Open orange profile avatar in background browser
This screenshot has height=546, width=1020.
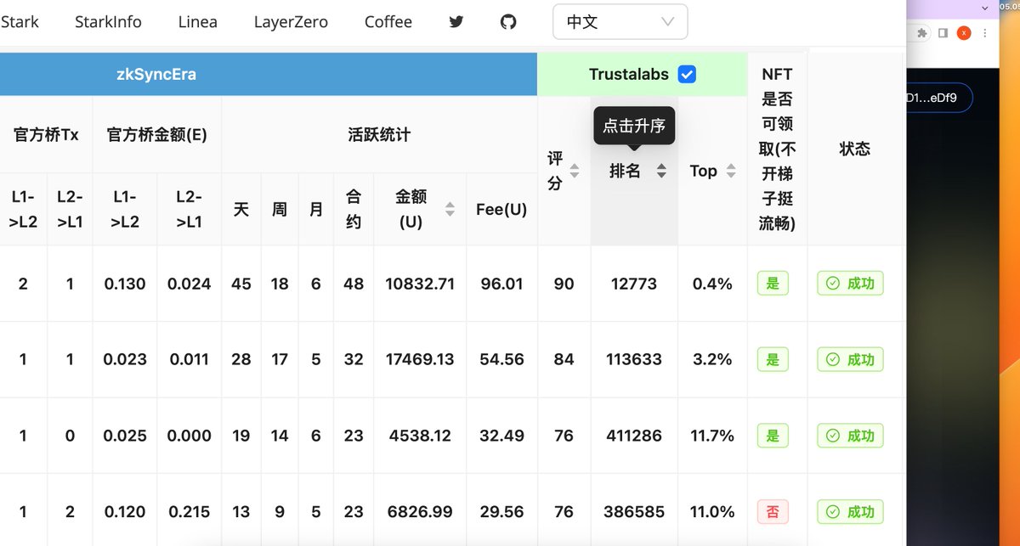[964, 33]
